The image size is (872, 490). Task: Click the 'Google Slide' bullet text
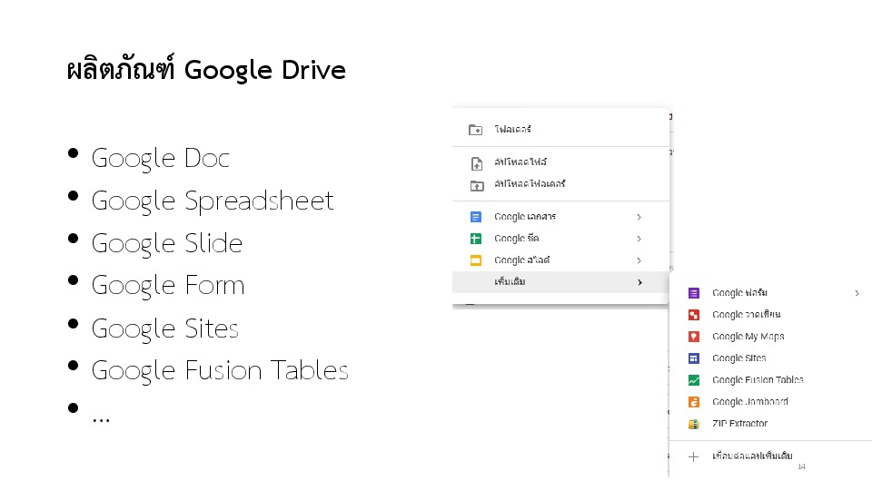click(x=167, y=243)
